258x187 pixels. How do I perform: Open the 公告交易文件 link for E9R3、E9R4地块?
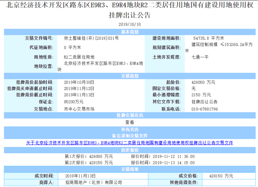[x=129, y=143]
